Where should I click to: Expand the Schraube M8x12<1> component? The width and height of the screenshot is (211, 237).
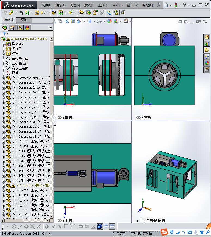point(3,79)
